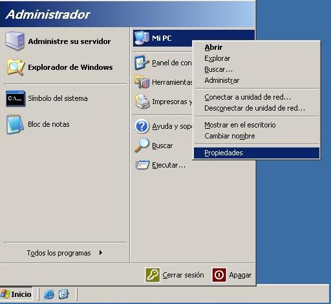Click the Símbolo del sistema console icon
331x304 pixels.
tap(16, 98)
